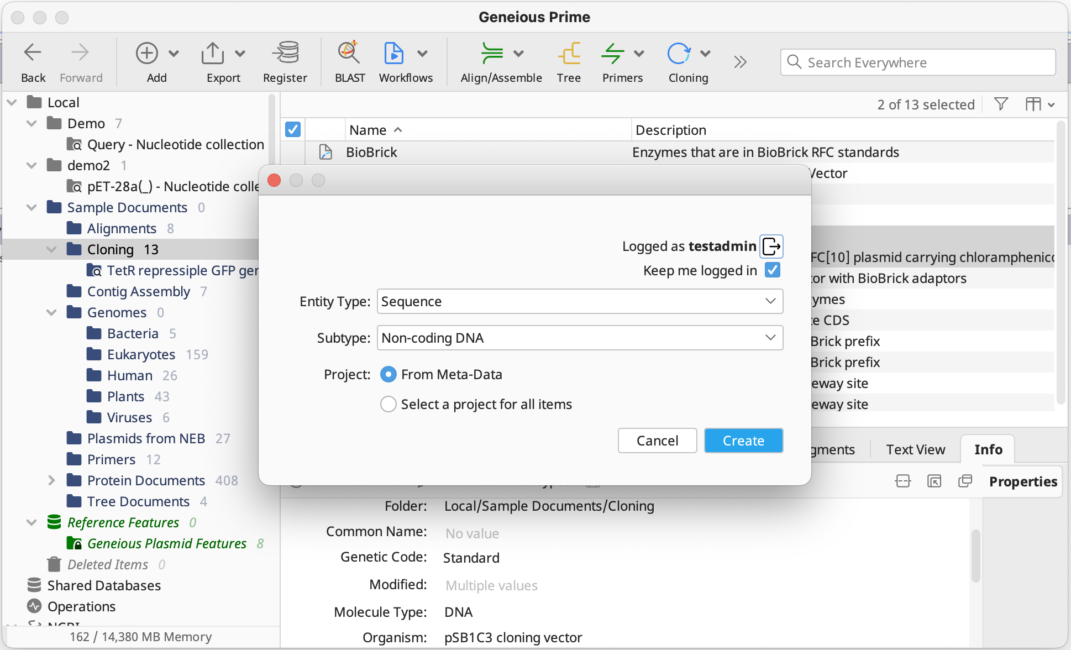Open the Subtype Non-coding DNA dropdown

click(580, 338)
